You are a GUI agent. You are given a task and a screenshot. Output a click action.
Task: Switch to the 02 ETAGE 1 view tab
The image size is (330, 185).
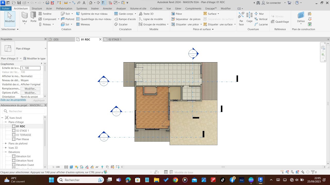coord(115,40)
